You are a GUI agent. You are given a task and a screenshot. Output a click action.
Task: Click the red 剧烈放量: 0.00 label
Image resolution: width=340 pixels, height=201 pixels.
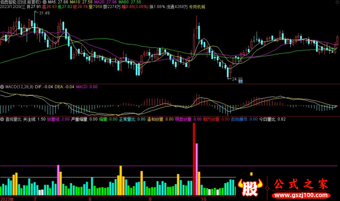(x=216, y=119)
